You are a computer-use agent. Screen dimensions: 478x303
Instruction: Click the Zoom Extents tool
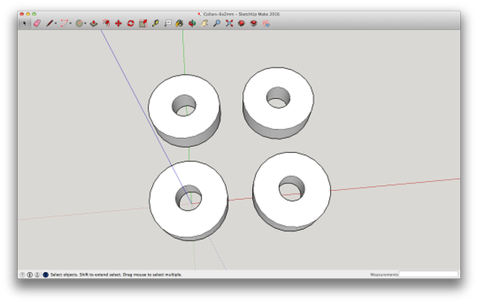click(229, 24)
